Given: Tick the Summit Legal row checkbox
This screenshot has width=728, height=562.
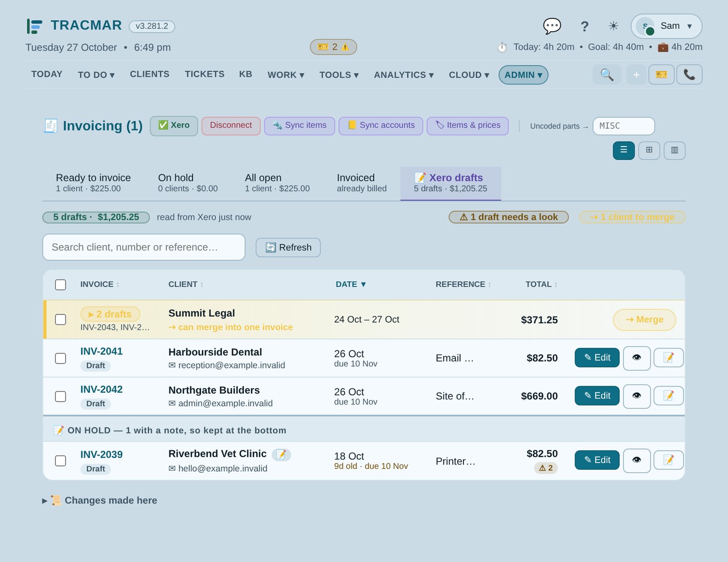Looking at the screenshot, I should [x=61, y=319].
